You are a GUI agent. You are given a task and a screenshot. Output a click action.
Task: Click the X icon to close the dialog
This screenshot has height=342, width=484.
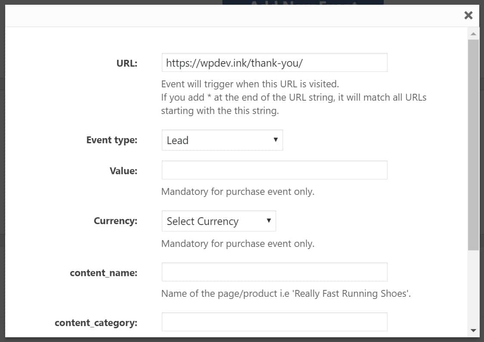pyautogui.click(x=469, y=15)
